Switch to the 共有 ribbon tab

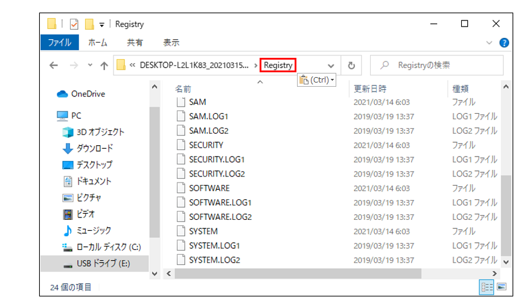pos(135,42)
